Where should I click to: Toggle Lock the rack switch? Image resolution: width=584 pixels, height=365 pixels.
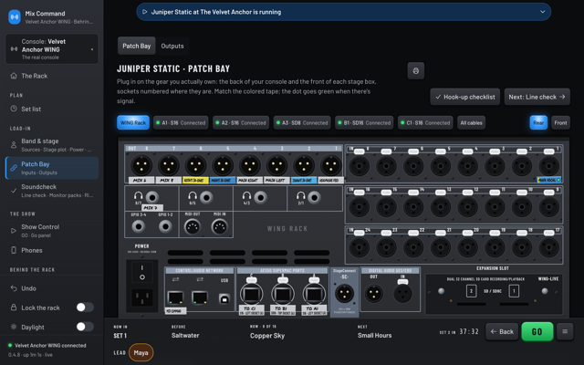(85, 308)
